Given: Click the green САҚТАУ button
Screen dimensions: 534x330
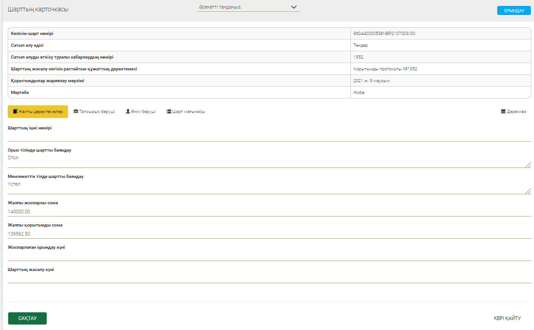Looking at the screenshot, I should tap(27, 318).
